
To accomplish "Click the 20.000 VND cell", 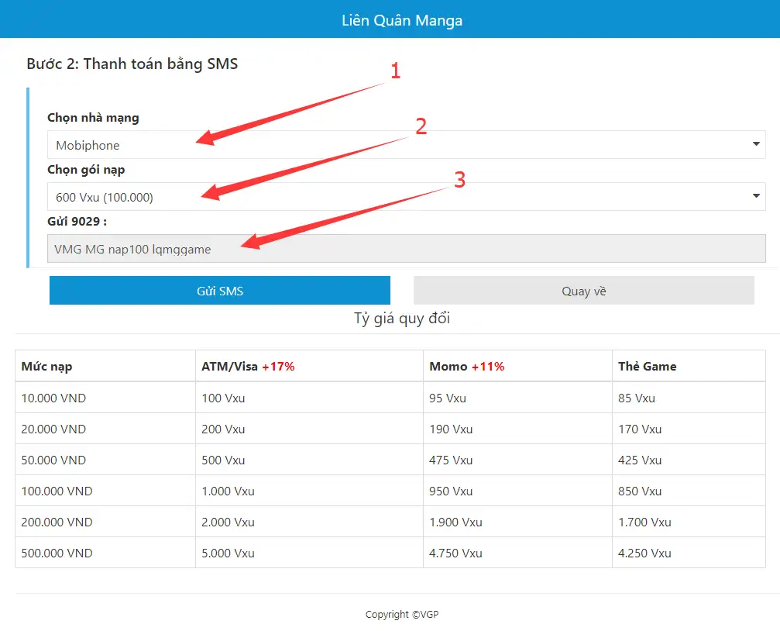I will click(x=105, y=429).
